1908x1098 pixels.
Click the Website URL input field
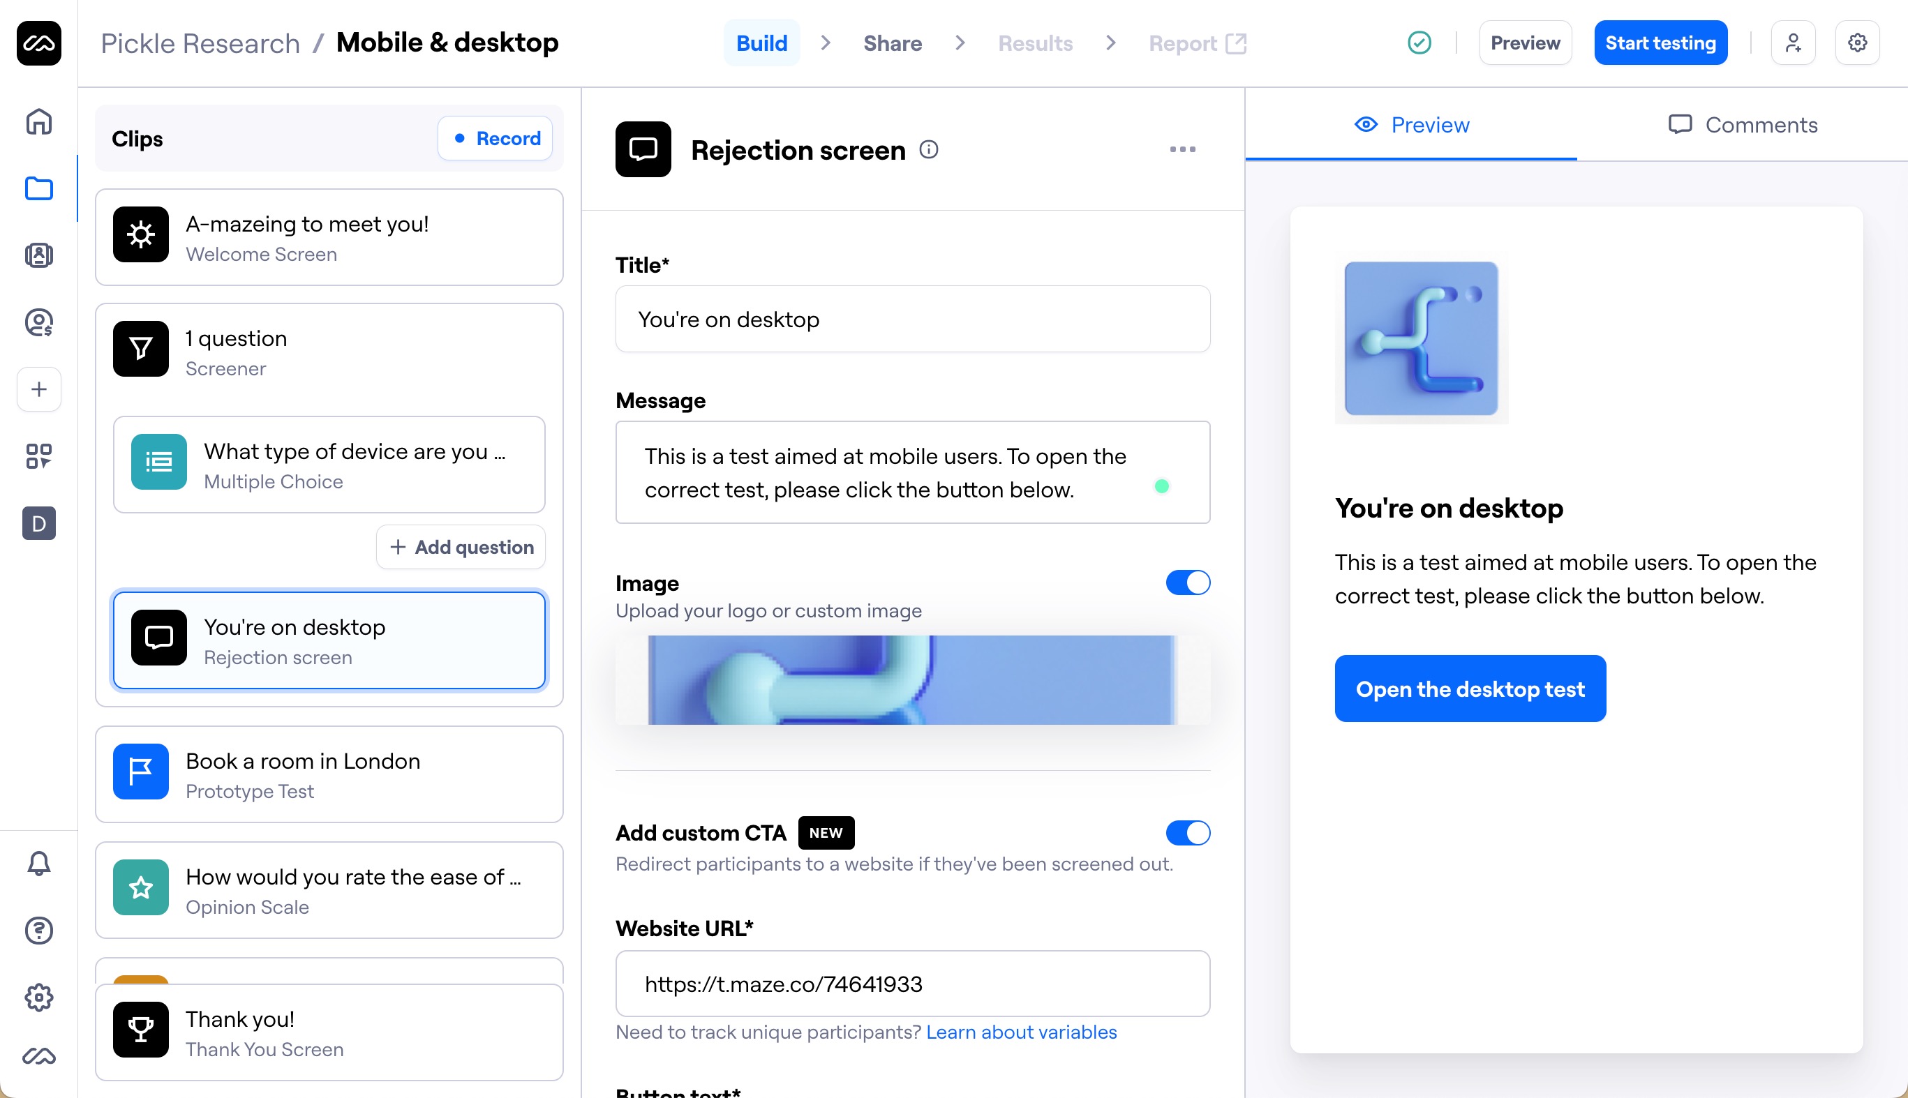tap(912, 984)
